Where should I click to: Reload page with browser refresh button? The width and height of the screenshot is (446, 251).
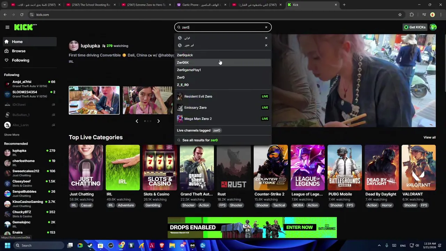(x=22, y=15)
